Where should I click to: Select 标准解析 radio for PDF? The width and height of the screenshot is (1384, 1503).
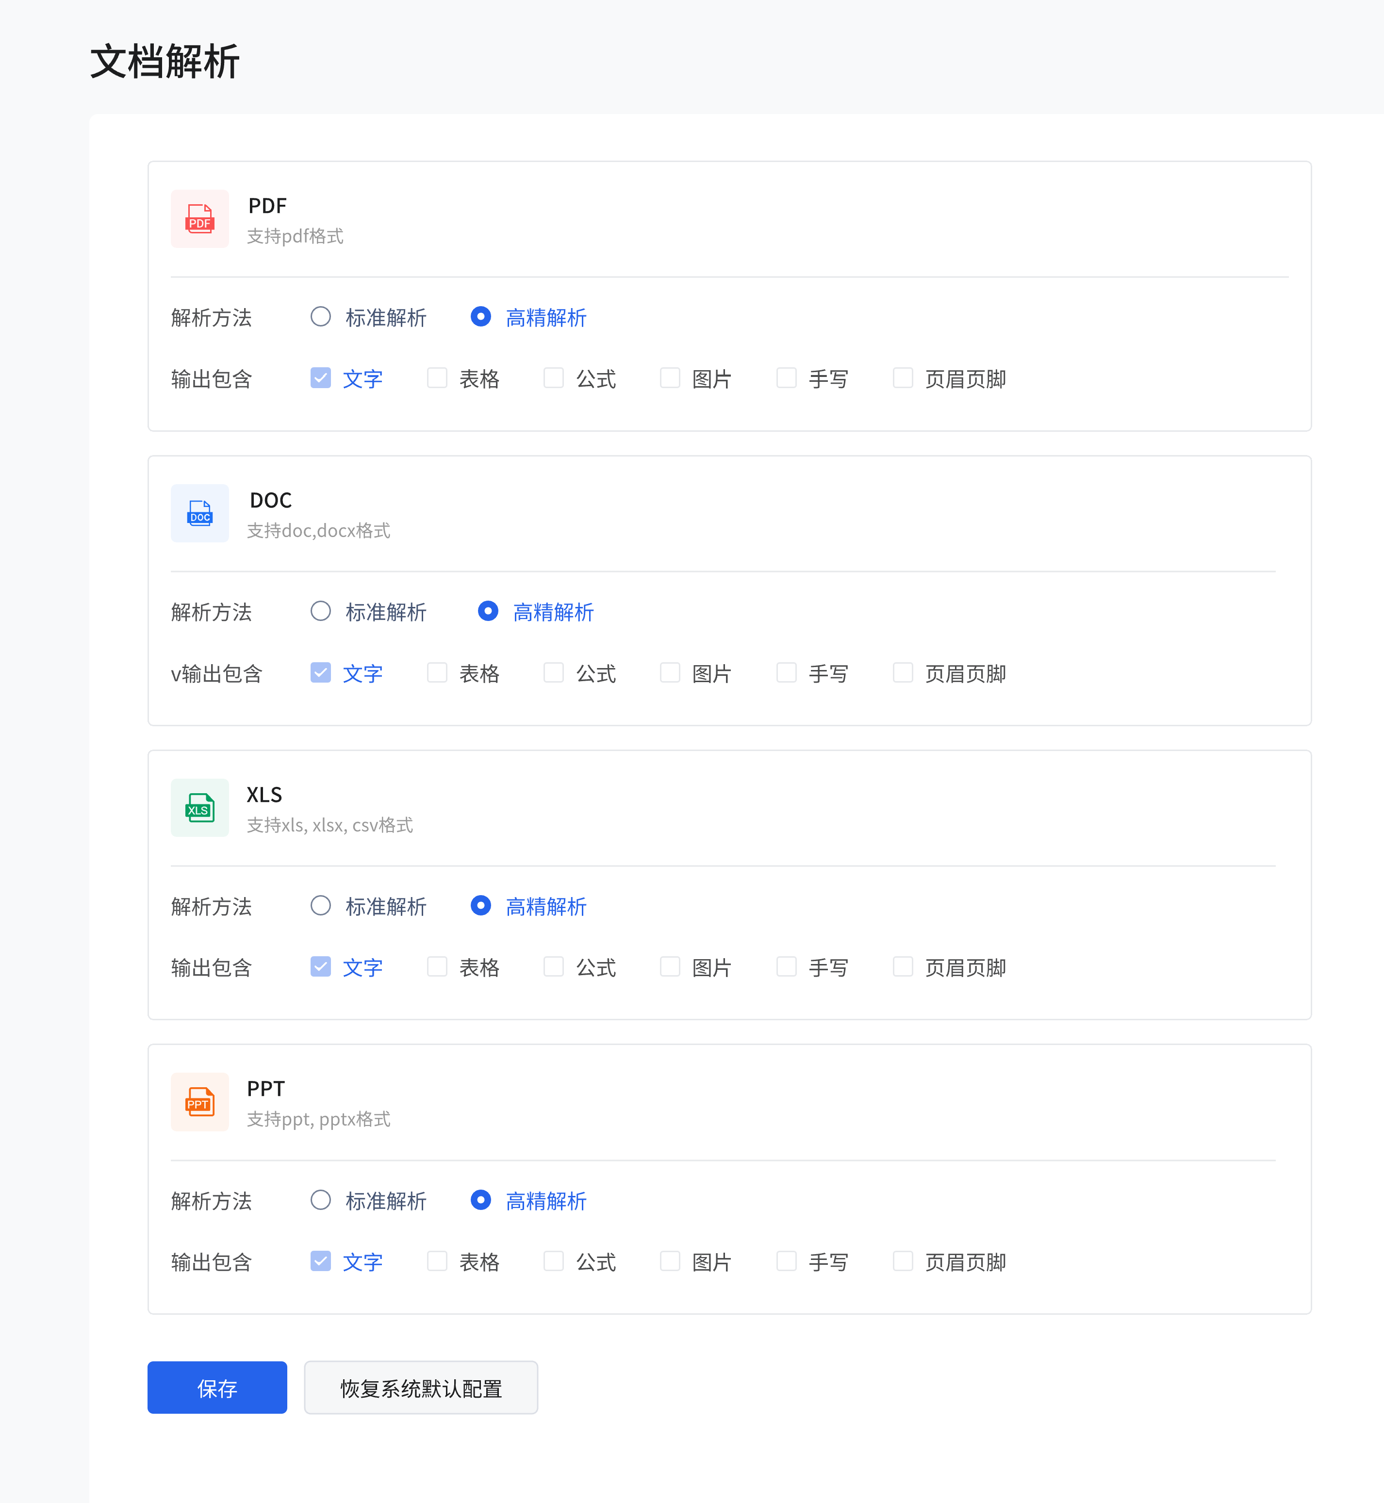coord(321,317)
